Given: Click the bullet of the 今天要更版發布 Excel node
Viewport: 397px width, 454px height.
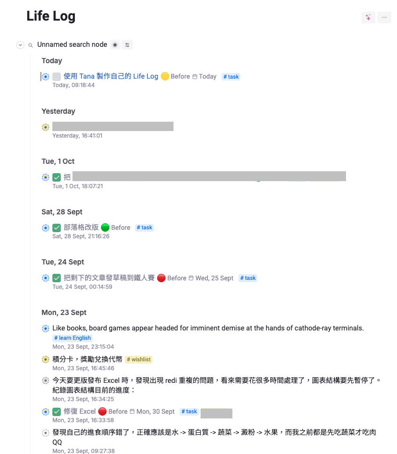Looking at the screenshot, I should tap(45, 381).
